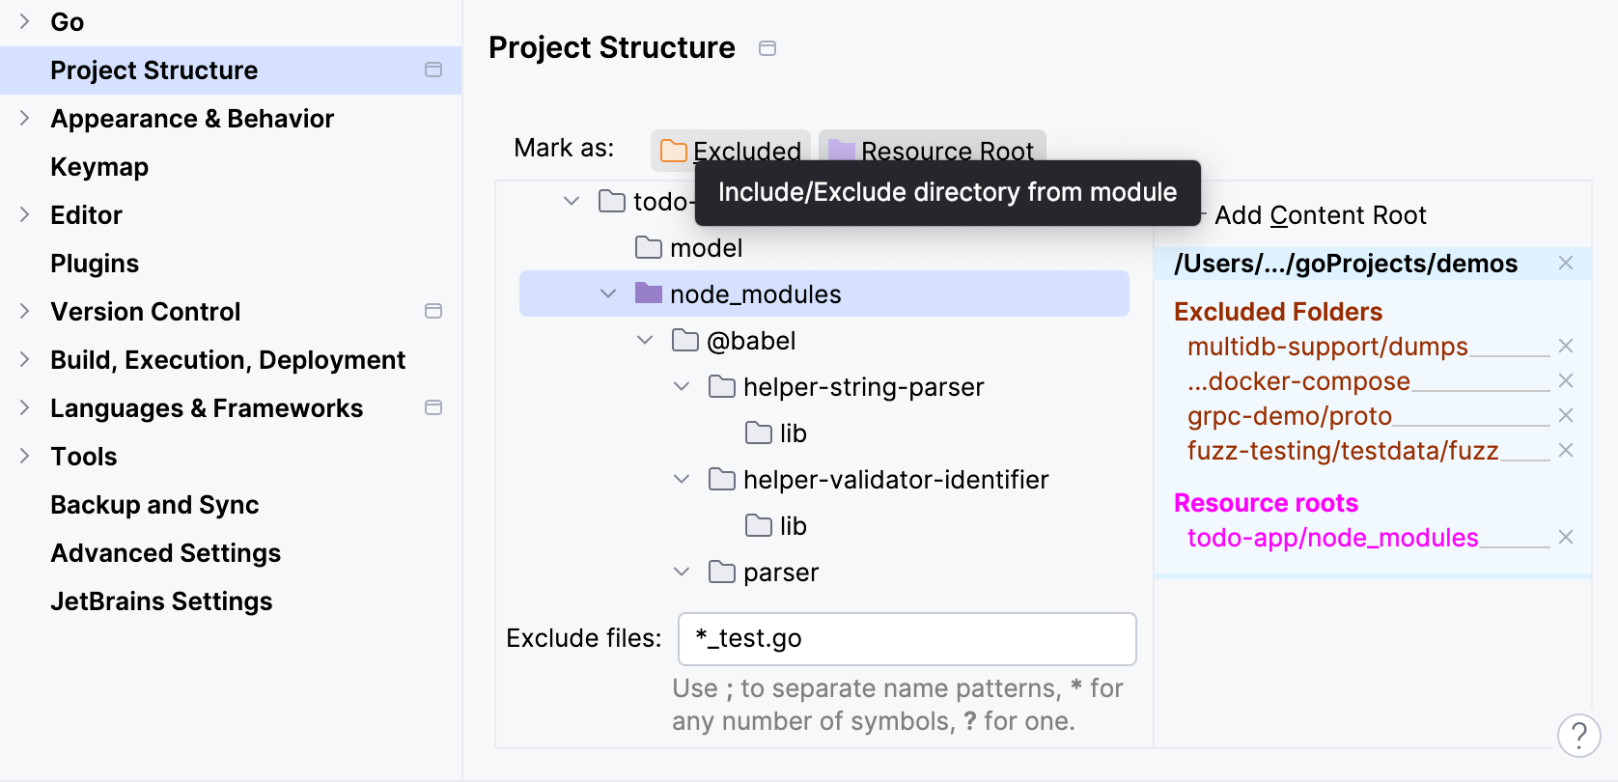Remove the goProjects/demos content root
Viewport: 1618px width, 782px height.
(x=1566, y=263)
